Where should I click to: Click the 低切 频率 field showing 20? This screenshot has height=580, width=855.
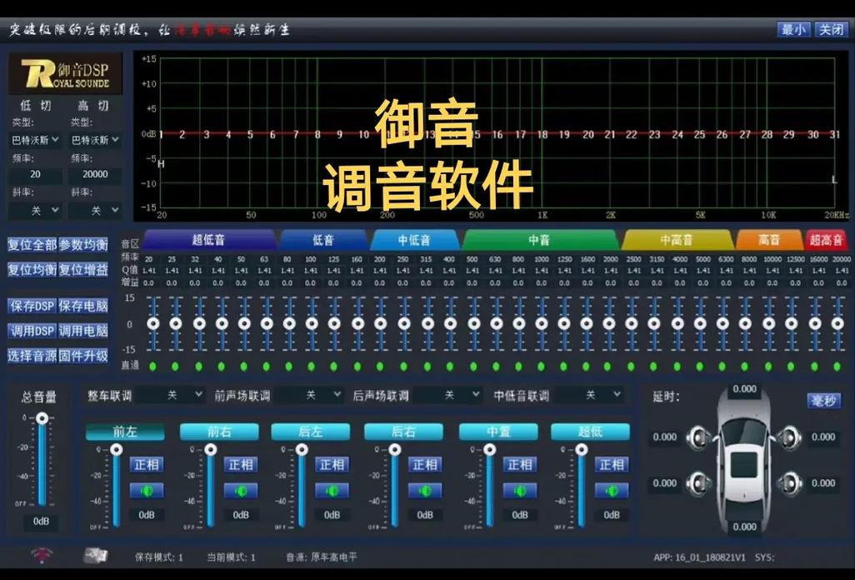pos(35,174)
